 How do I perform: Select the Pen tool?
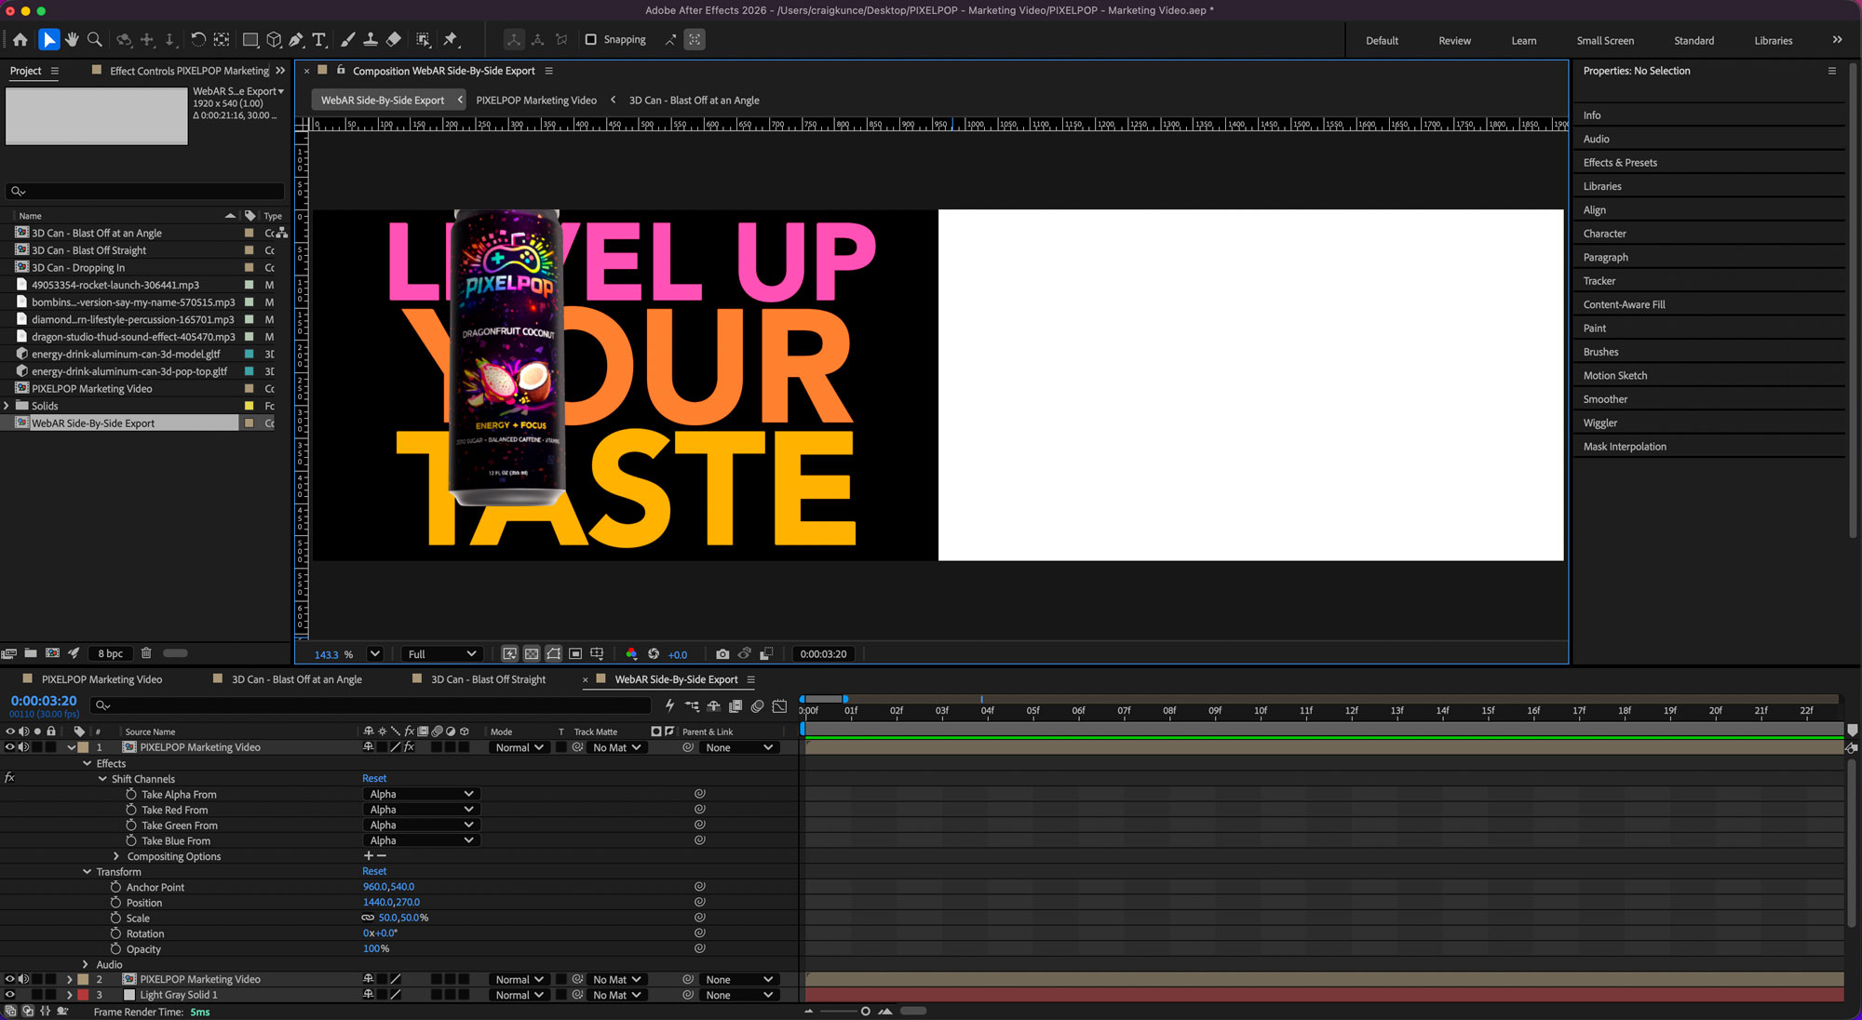tap(296, 39)
